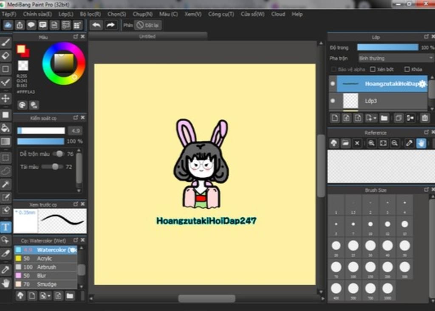Image resolution: width=435 pixels, height=311 pixels.
Task: Choose the Lasso selection tool
Action: [x=6, y=171]
